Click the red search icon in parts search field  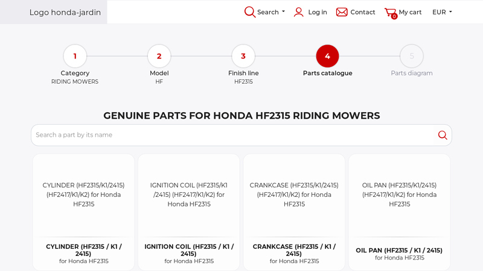pyautogui.click(x=443, y=135)
